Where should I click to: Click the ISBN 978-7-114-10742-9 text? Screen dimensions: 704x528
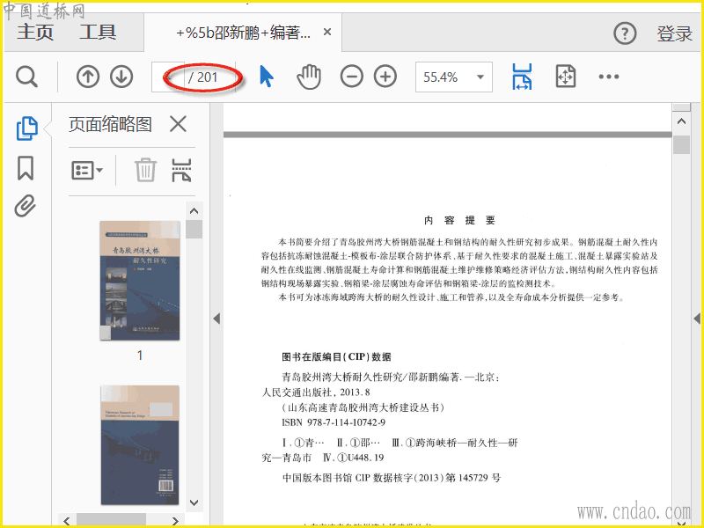[334, 422]
